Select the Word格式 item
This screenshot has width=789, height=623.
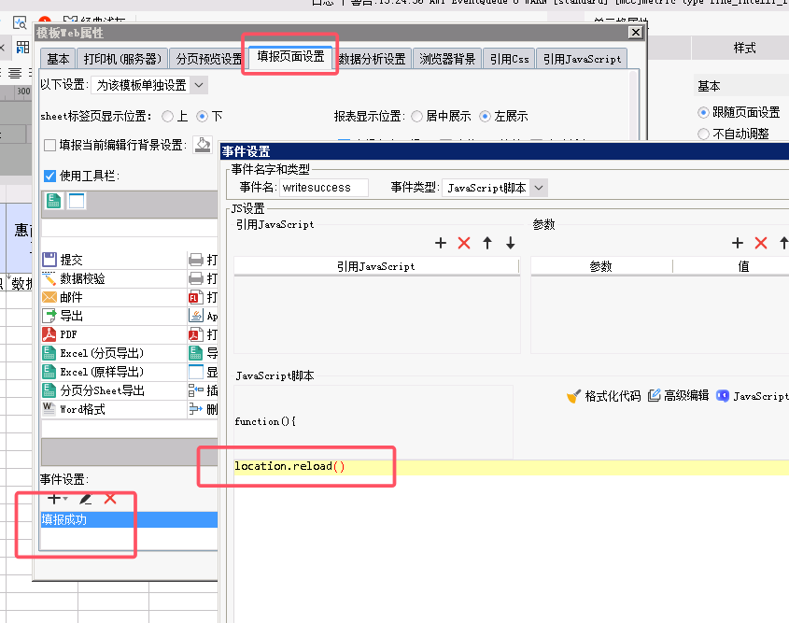[x=114, y=408]
